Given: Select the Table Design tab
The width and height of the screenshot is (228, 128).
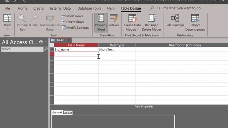Looking at the screenshot, I should [131, 9].
